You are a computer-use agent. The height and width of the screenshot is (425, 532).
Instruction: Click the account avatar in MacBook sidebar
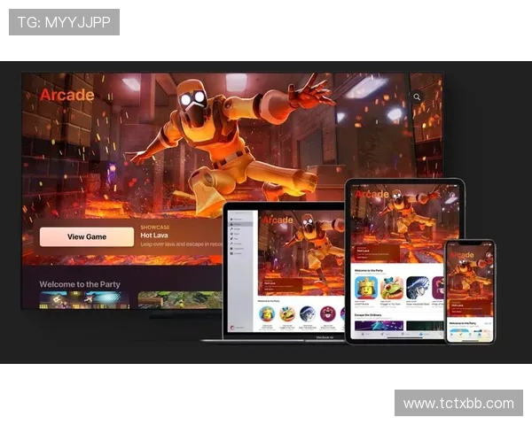231,328
